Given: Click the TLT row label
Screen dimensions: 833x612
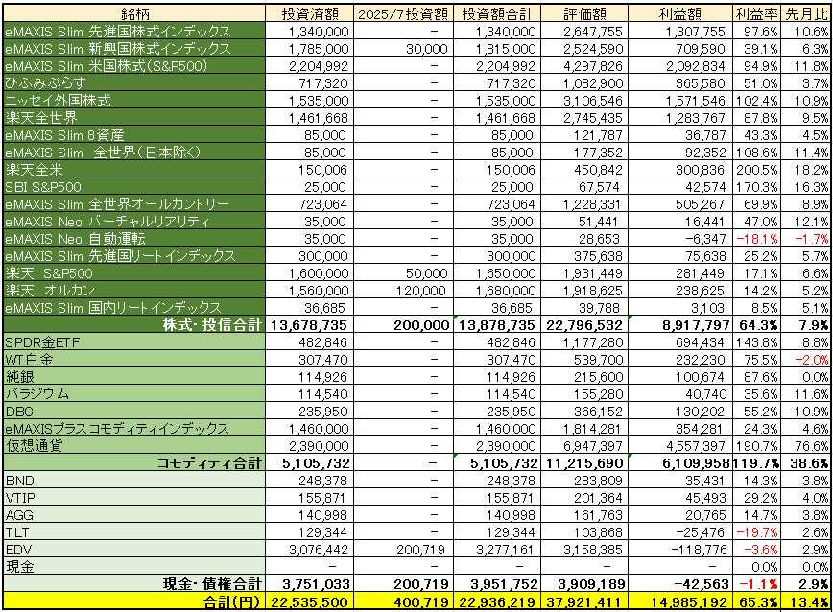Looking at the screenshot, I should (x=134, y=532).
